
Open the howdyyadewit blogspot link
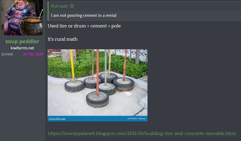(141, 133)
